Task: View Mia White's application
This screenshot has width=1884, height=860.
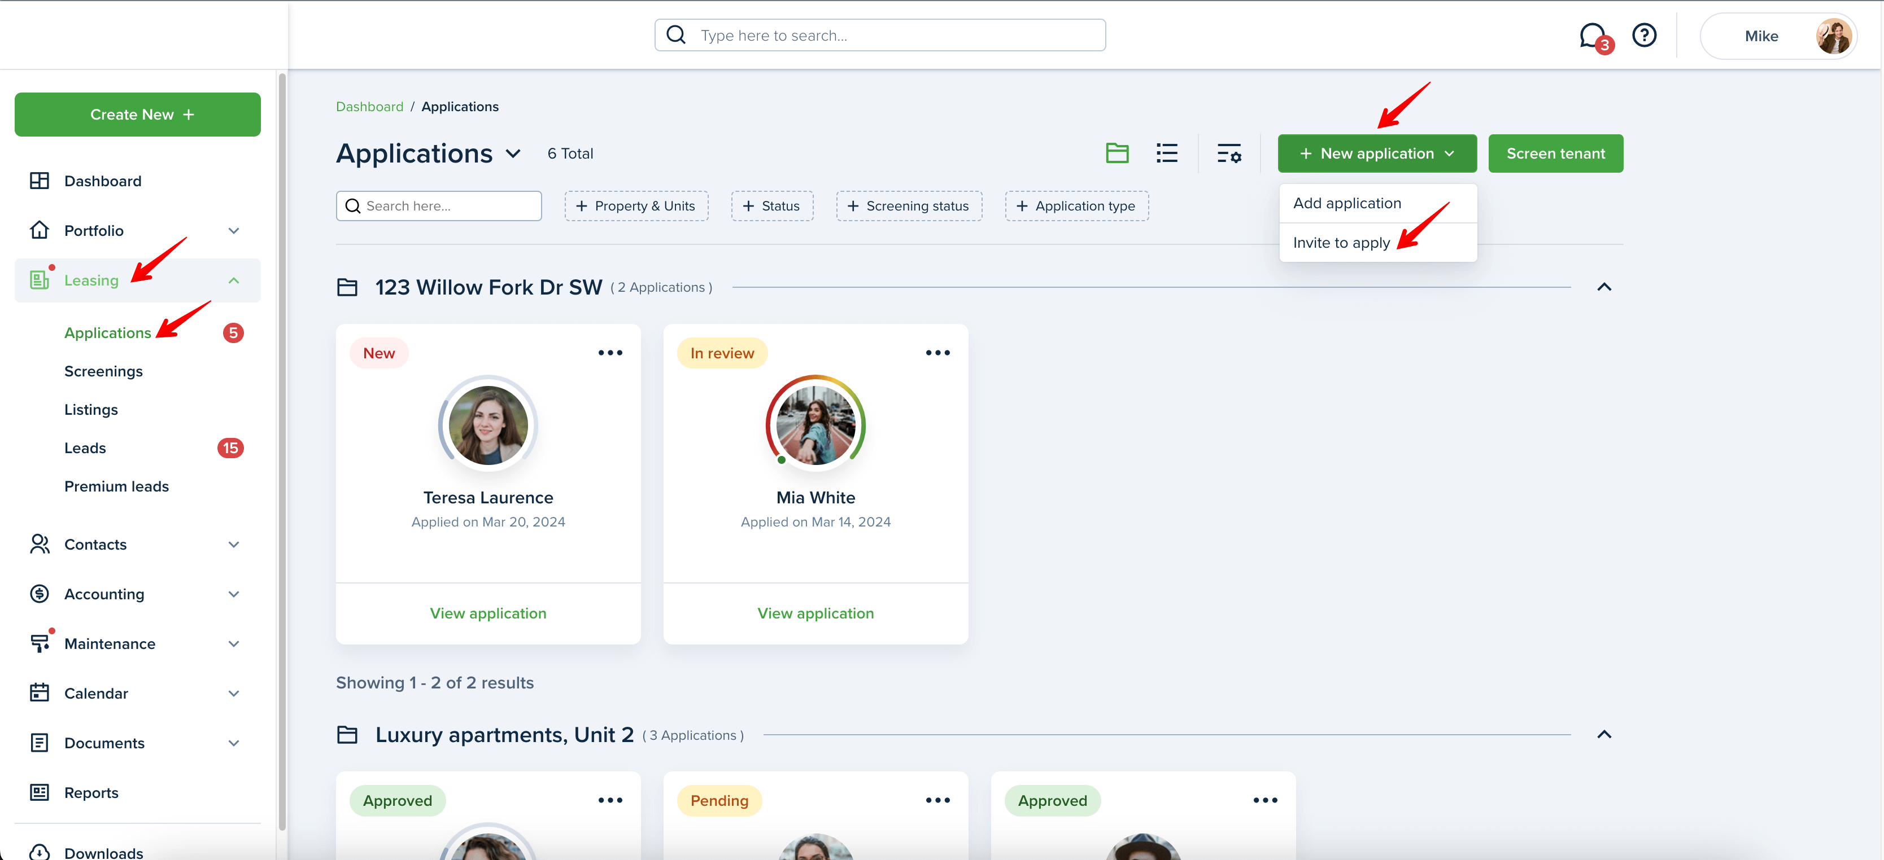Action: pos(815,613)
